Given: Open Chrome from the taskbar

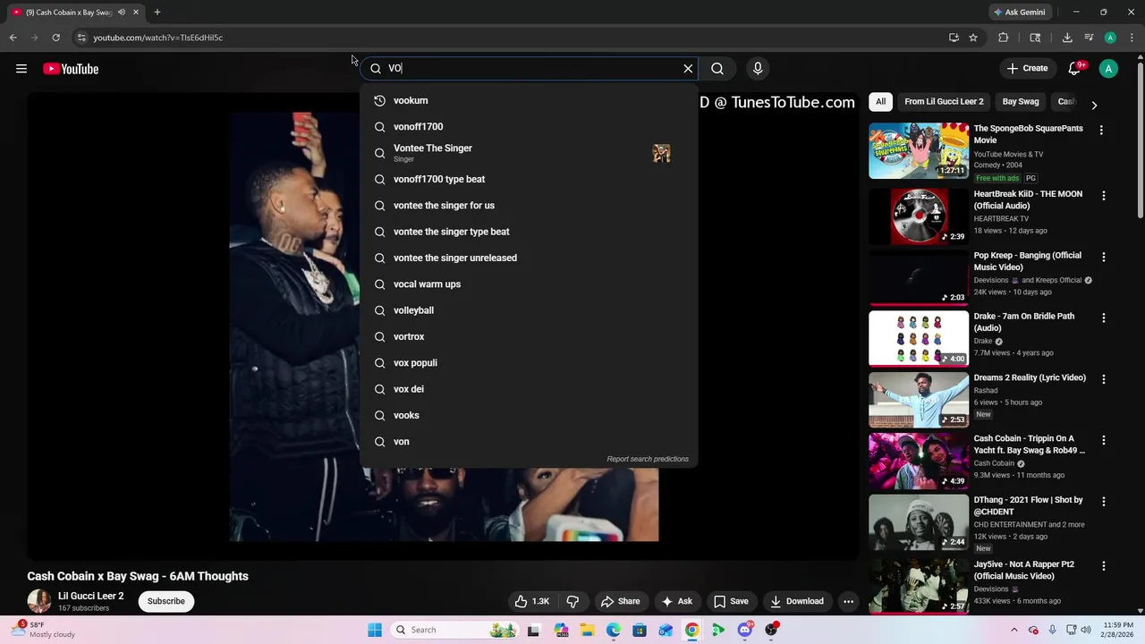Looking at the screenshot, I should [x=691, y=630].
